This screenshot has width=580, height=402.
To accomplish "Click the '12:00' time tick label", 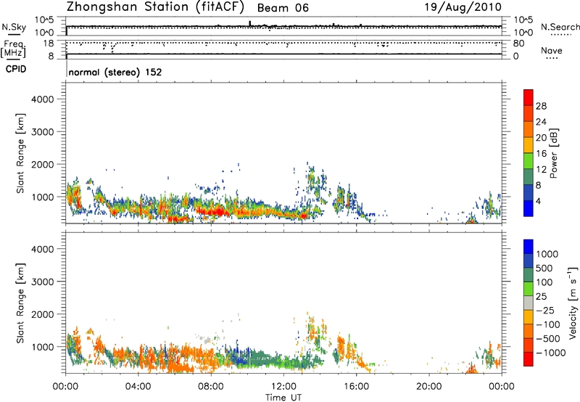I will 283,387.
